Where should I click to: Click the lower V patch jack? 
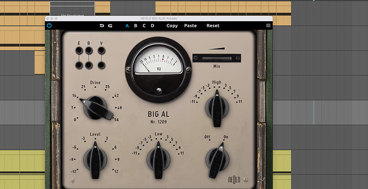101,65
